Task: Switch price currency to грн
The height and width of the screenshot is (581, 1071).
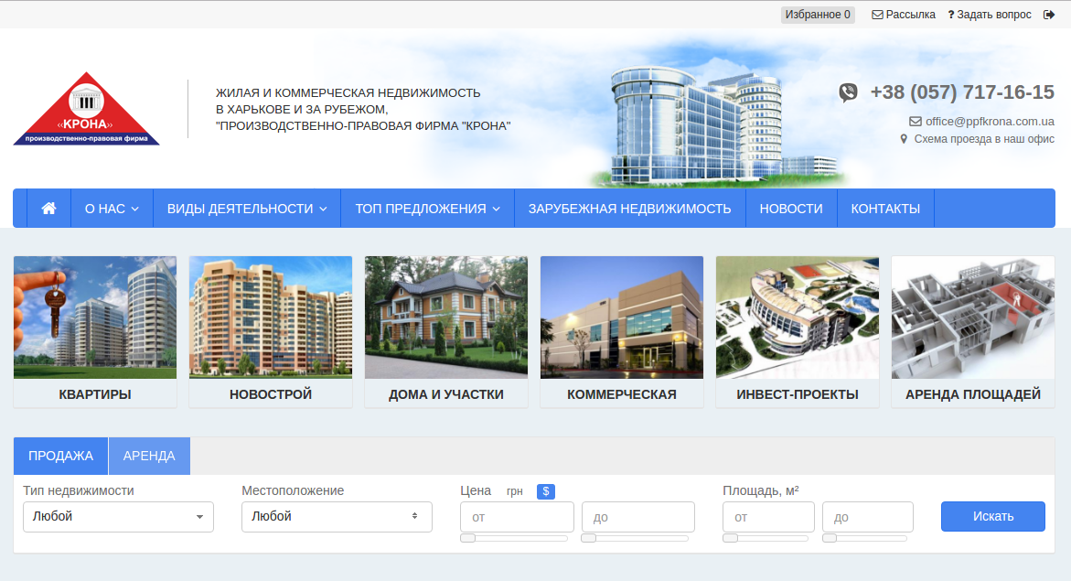Action: [x=514, y=491]
